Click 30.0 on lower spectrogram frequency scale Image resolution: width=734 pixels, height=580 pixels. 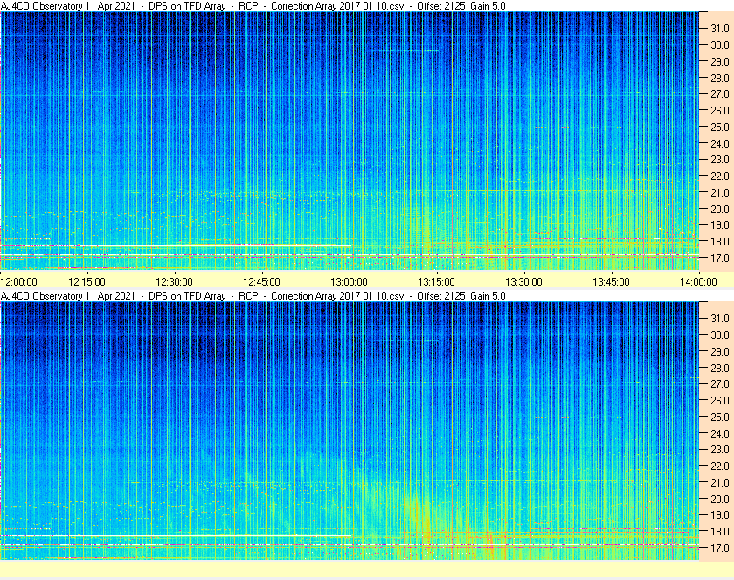(x=720, y=335)
